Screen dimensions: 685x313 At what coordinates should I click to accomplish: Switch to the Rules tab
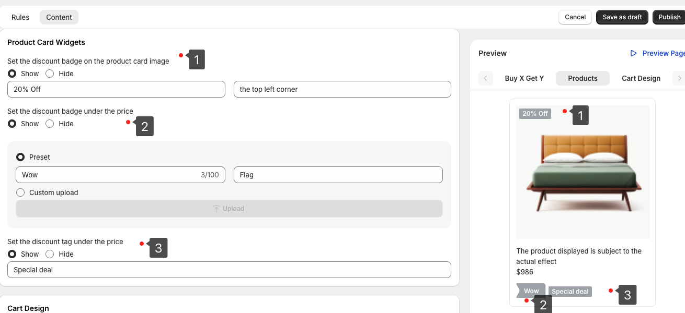pyautogui.click(x=20, y=17)
